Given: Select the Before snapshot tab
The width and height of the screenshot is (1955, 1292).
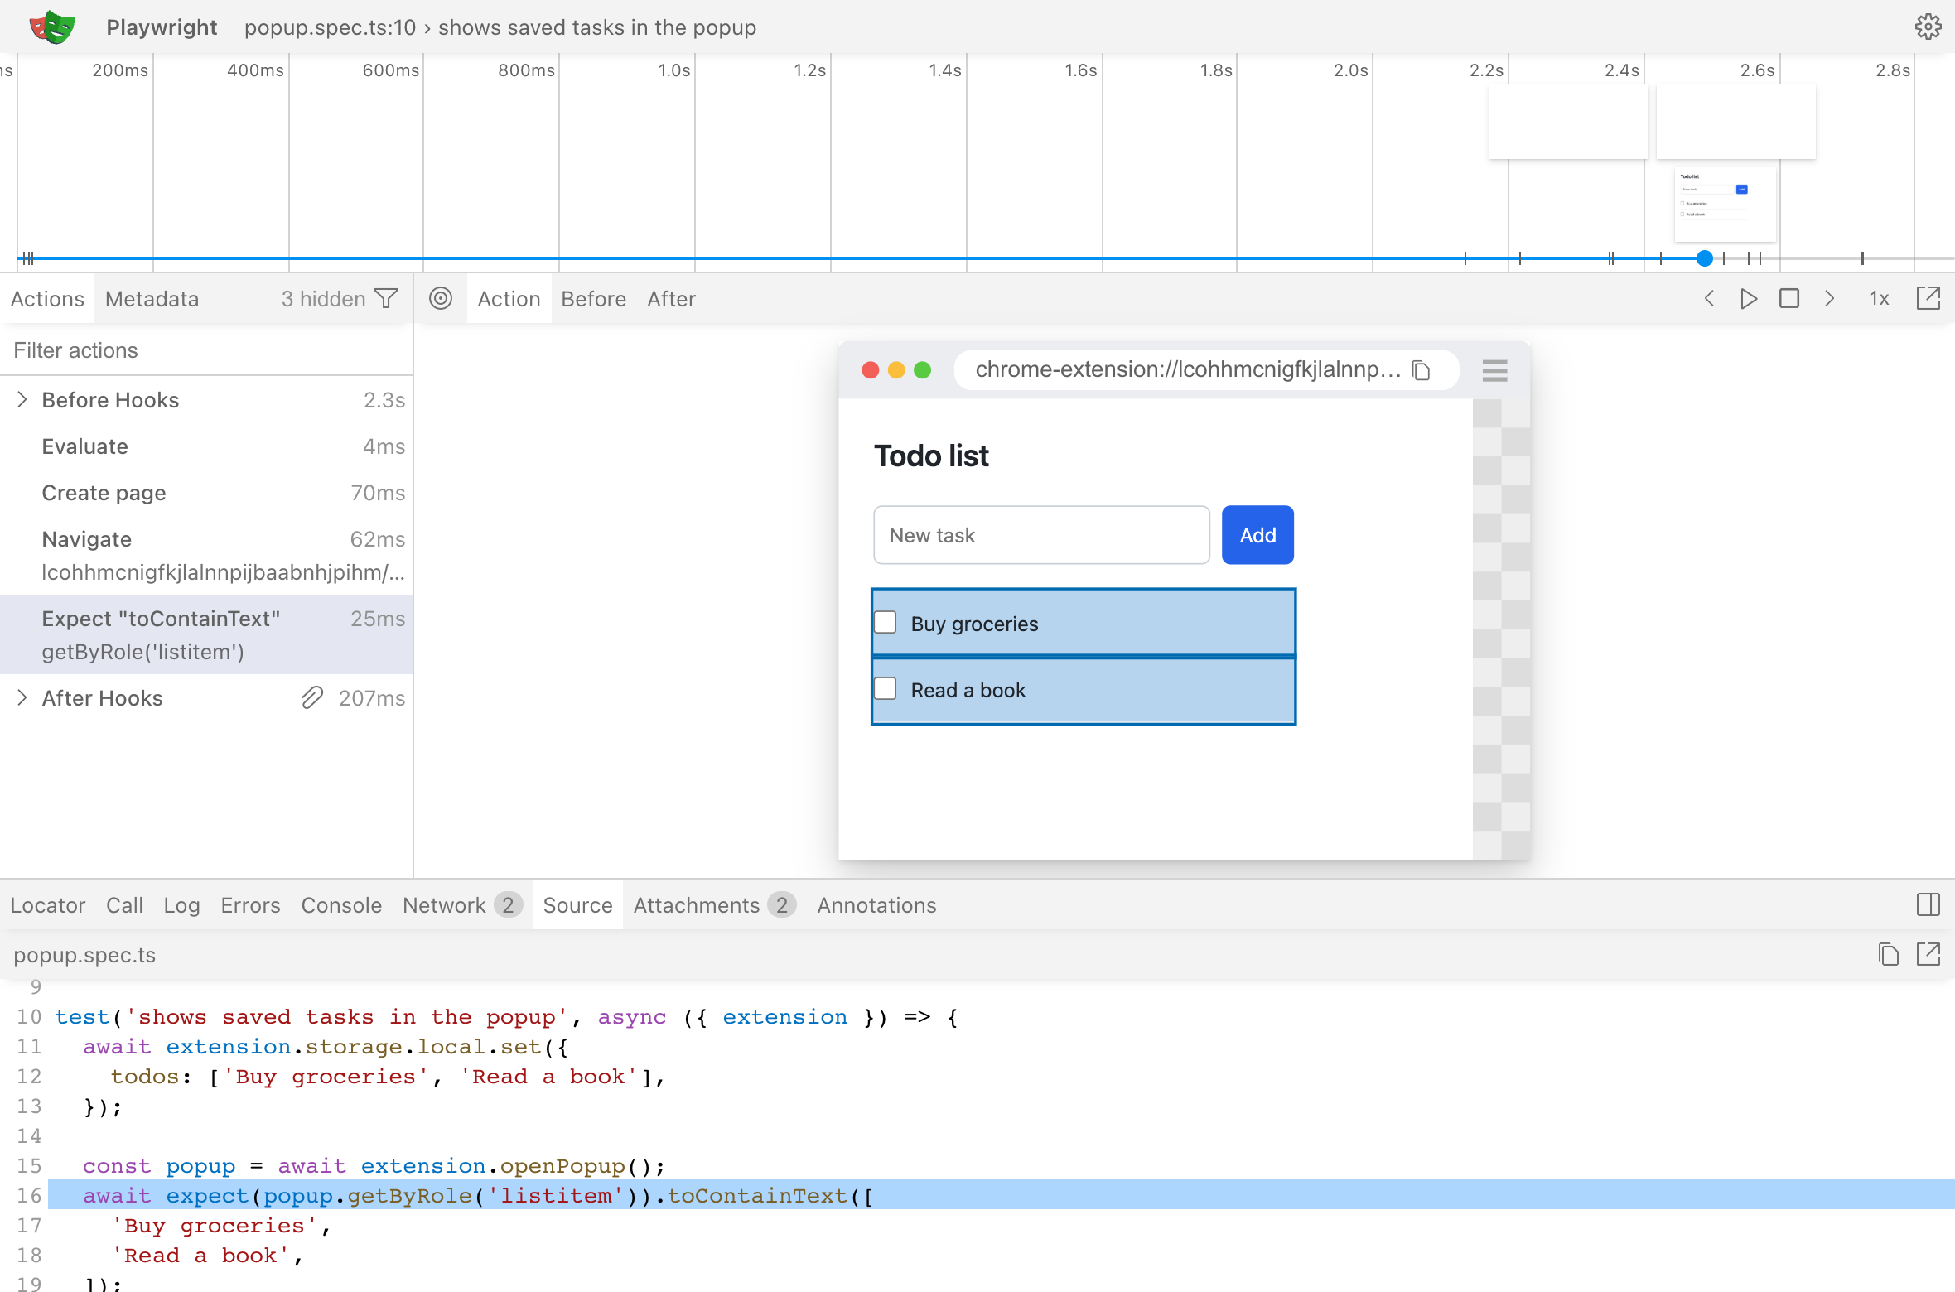Looking at the screenshot, I should pos(593,298).
